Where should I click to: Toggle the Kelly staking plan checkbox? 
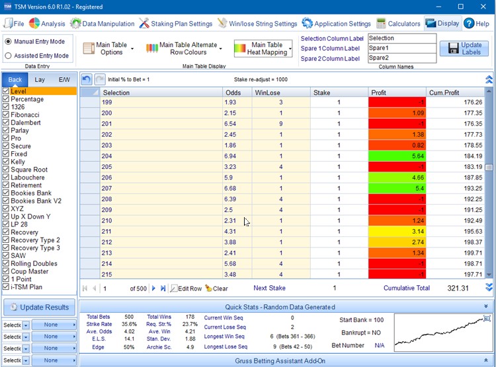coord(6,162)
